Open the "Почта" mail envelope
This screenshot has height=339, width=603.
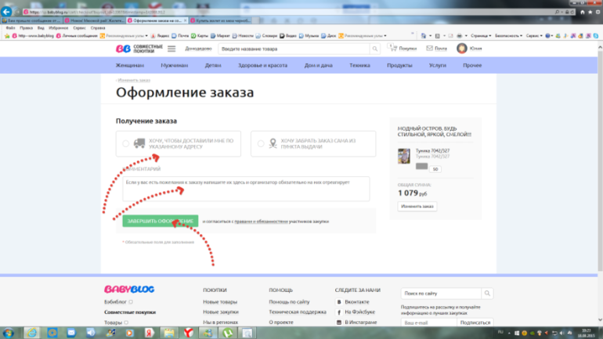point(435,49)
